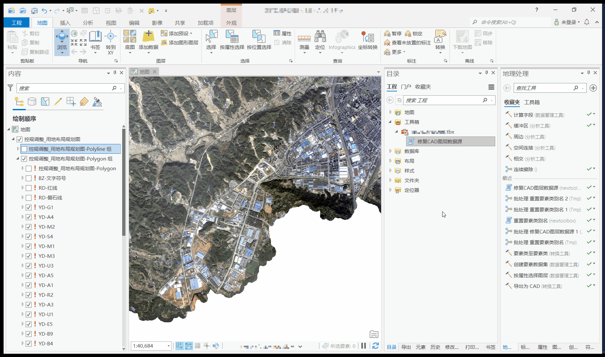Expand the 布局 node in catalog
605x357 pixels.
(391, 161)
